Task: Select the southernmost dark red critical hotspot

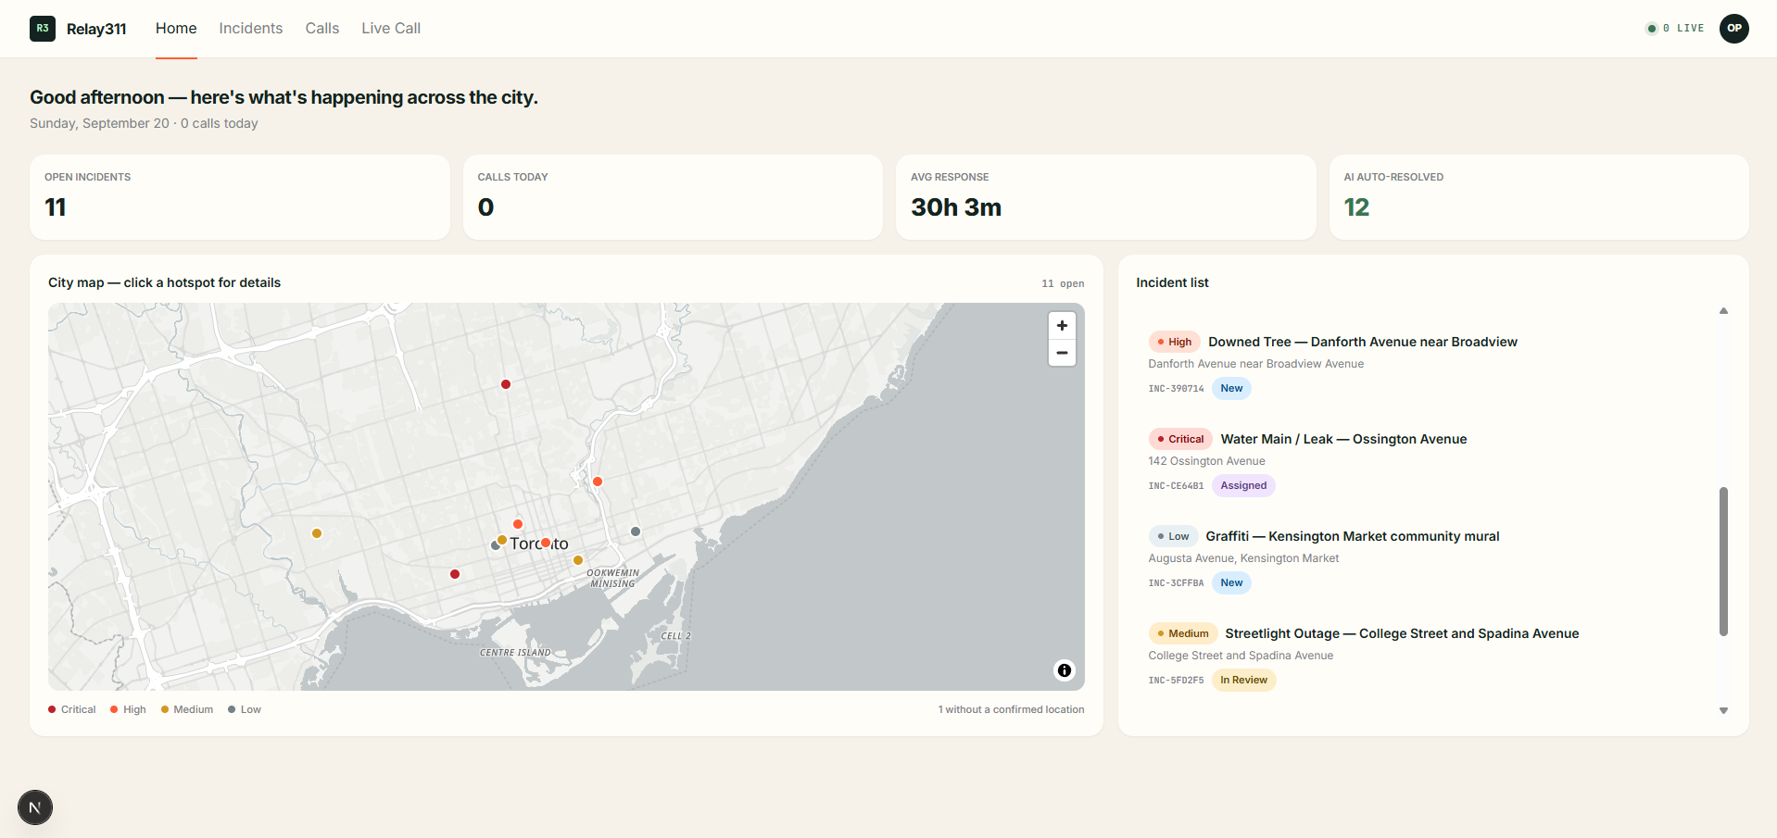Action: [455, 574]
